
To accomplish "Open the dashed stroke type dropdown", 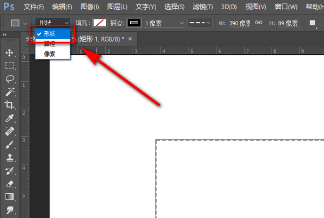I will pyautogui.click(x=200, y=23).
